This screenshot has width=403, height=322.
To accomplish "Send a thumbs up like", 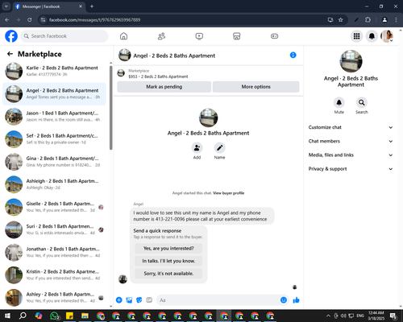I will (296, 300).
